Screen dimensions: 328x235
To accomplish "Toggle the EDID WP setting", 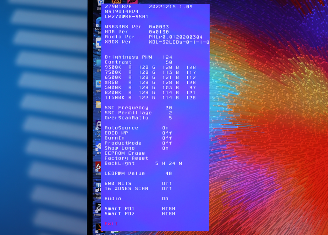I will pos(138,133).
